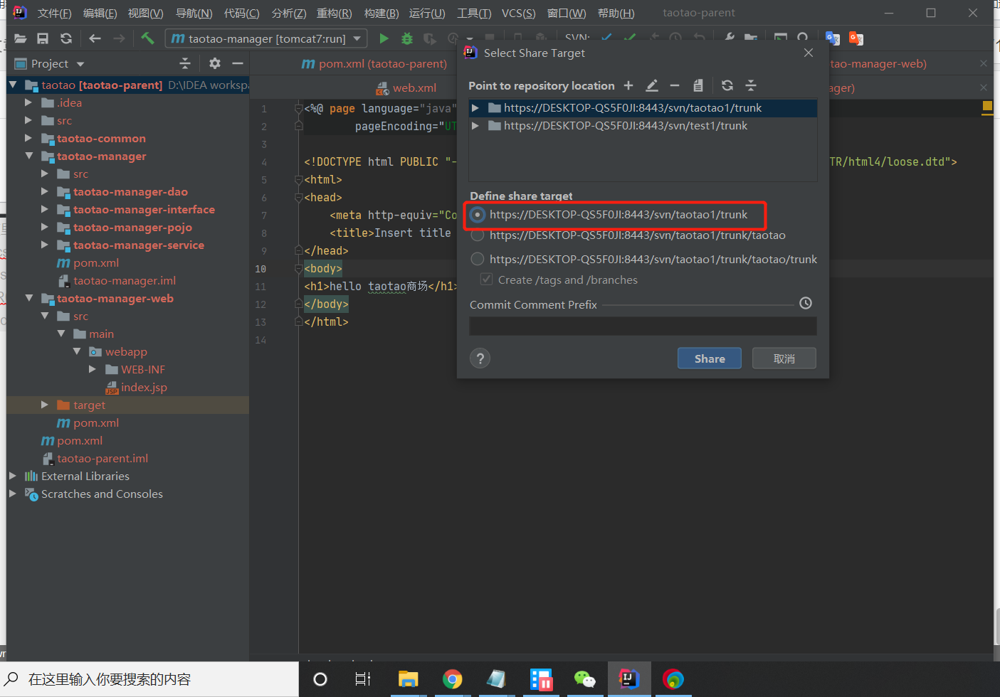
Task: Open dialog help with question mark button
Action: tap(480, 358)
